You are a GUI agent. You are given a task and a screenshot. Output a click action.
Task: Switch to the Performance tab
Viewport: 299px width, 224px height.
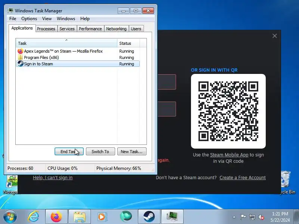90,29
